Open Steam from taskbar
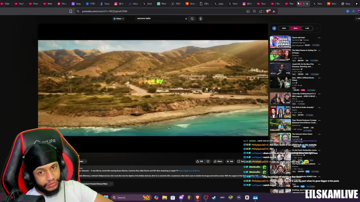 tap(214, 198)
